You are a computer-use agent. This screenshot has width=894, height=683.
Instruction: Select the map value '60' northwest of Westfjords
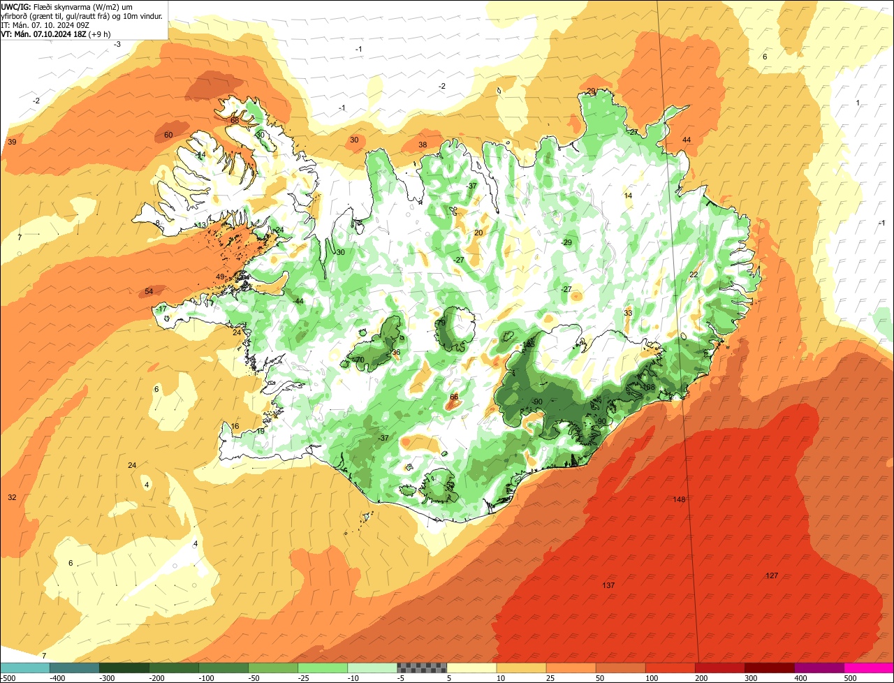168,135
